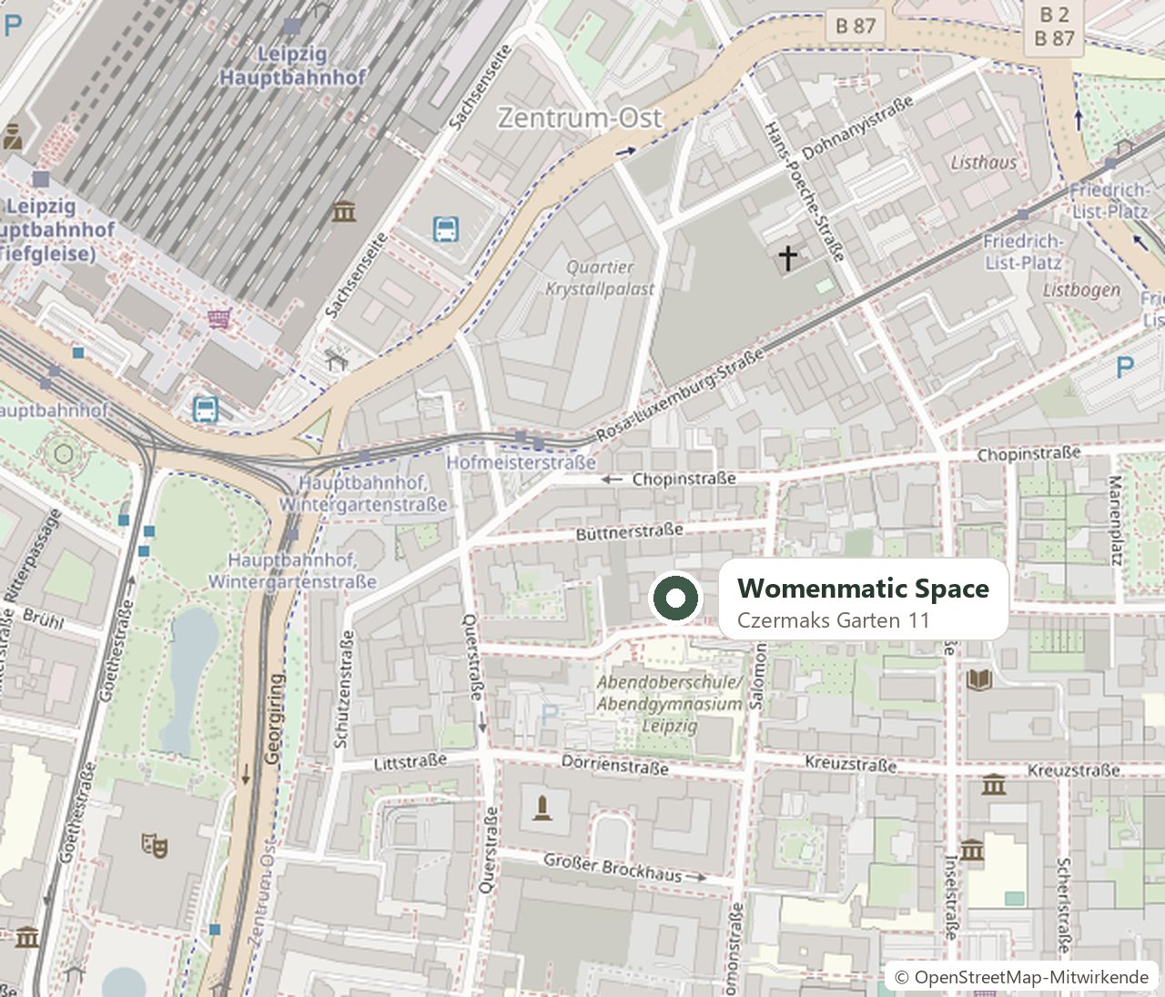Click the Dohnanyistraße street label

(x=857, y=127)
